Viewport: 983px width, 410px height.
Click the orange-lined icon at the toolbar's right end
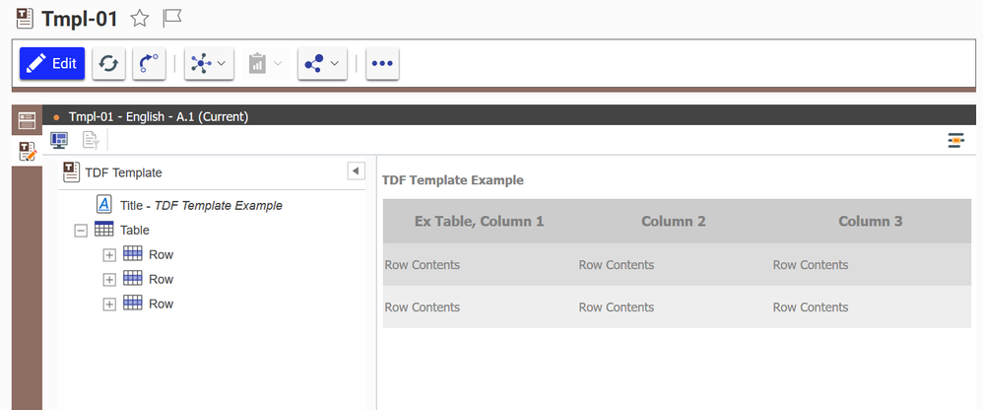point(955,140)
